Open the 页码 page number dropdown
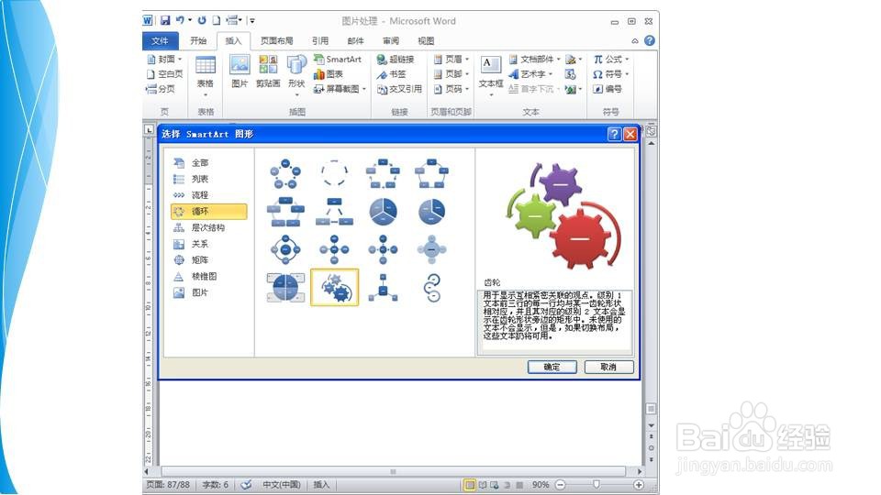Viewport: 881px width, 495px height. point(452,89)
